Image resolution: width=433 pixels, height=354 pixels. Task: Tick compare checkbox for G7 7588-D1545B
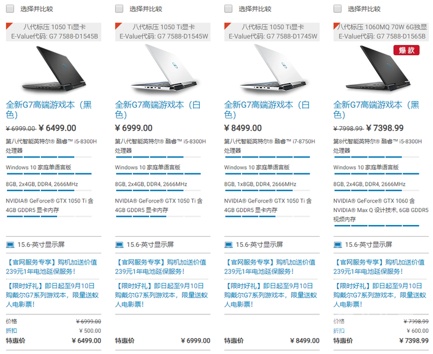[x=10, y=8]
